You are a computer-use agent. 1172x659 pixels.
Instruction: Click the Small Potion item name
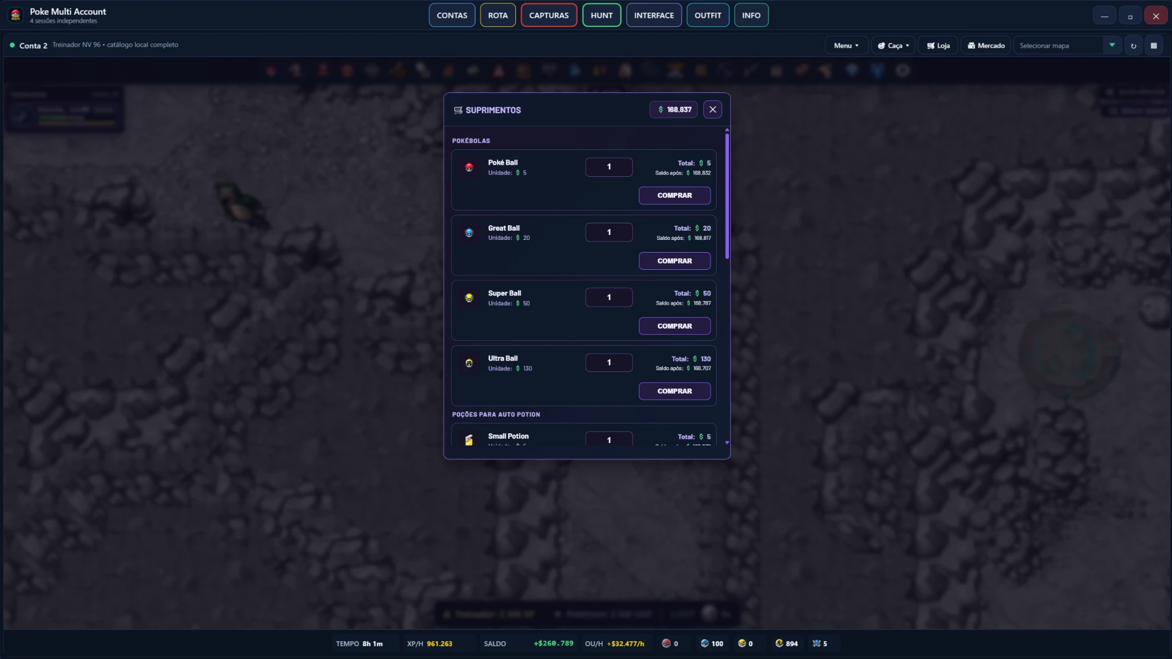click(508, 436)
